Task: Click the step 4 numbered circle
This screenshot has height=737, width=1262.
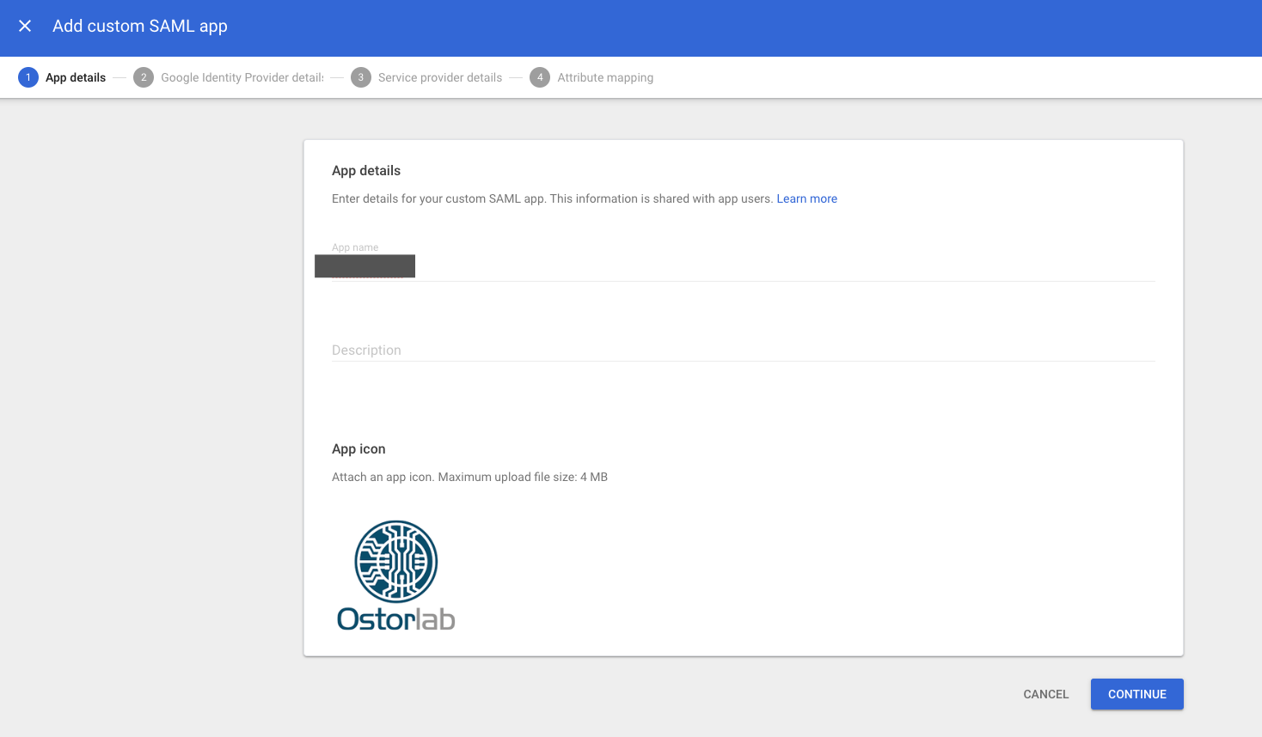Action: [x=540, y=77]
